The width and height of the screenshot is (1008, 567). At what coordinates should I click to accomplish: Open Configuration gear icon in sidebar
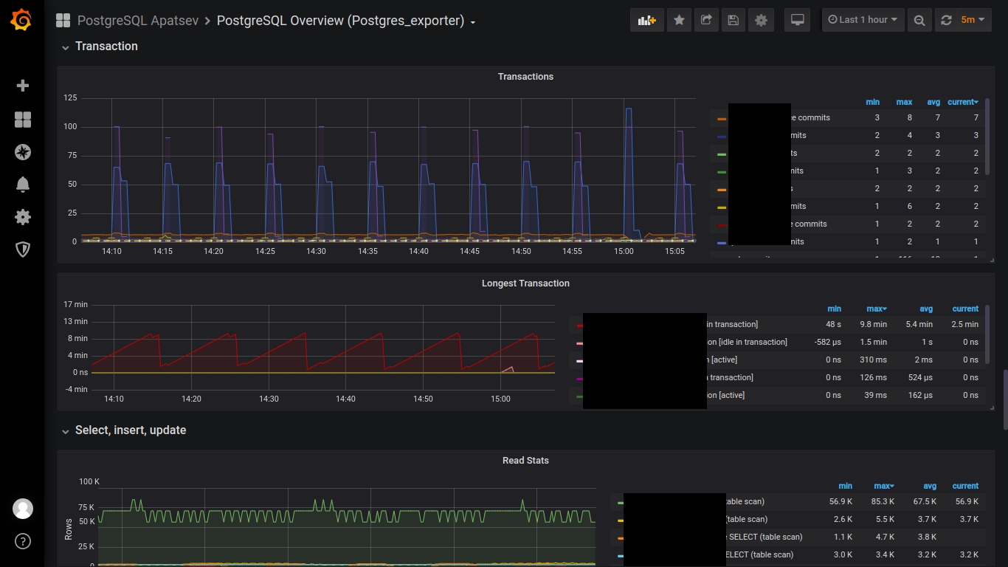tap(23, 217)
